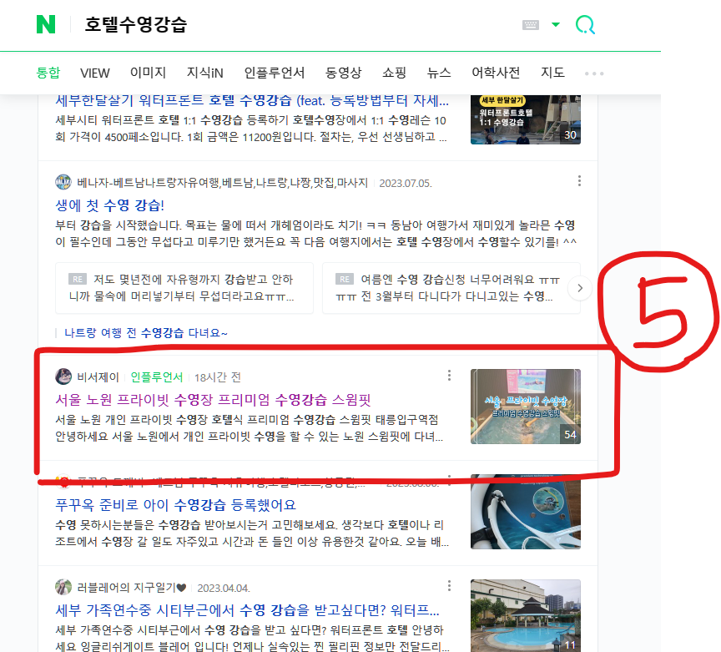Click the 부터 강습을 시작했습니다 description text

tap(315, 234)
